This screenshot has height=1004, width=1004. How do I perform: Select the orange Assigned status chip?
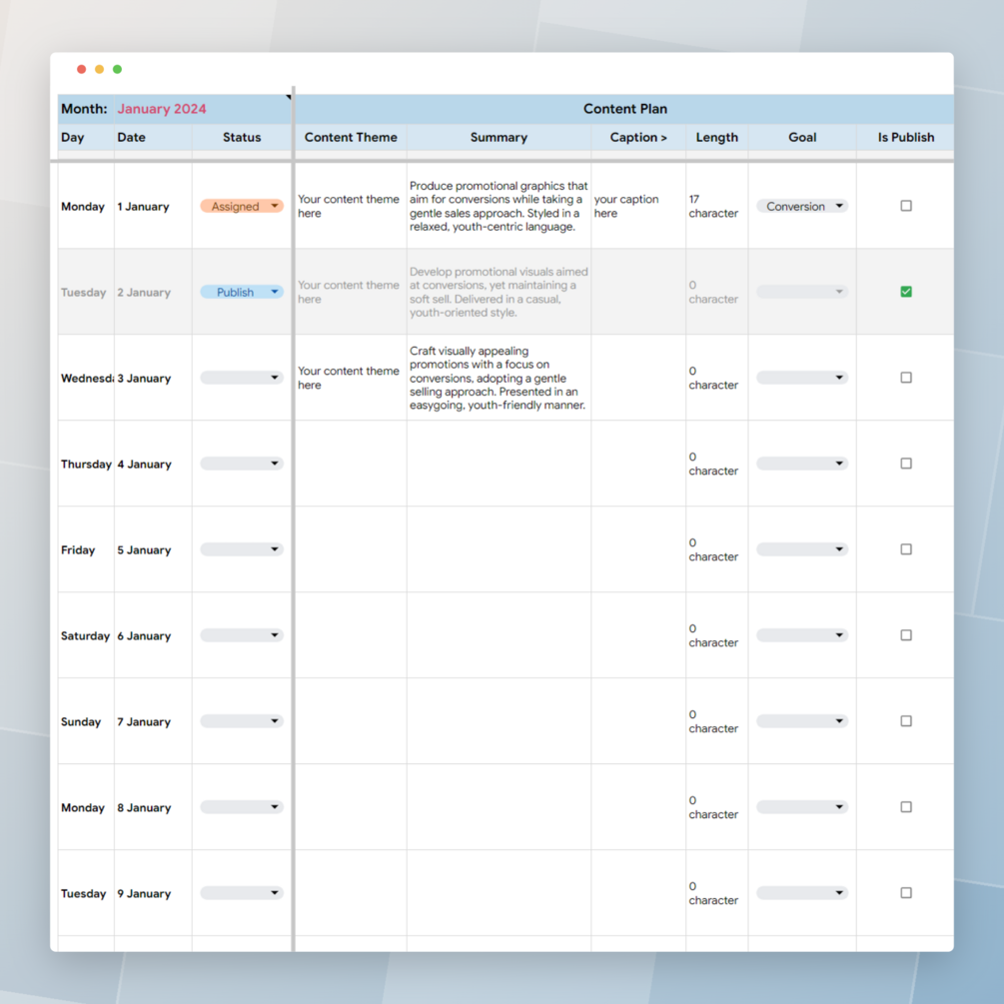coord(242,206)
